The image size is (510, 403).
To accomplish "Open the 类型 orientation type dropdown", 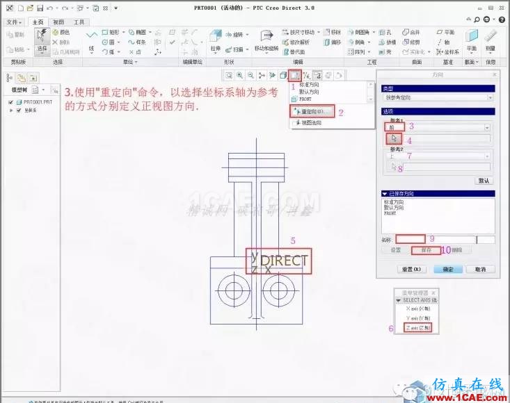I will (x=490, y=97).
